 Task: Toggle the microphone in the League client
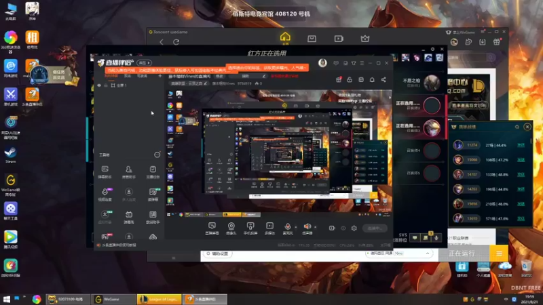pos(436,238)
